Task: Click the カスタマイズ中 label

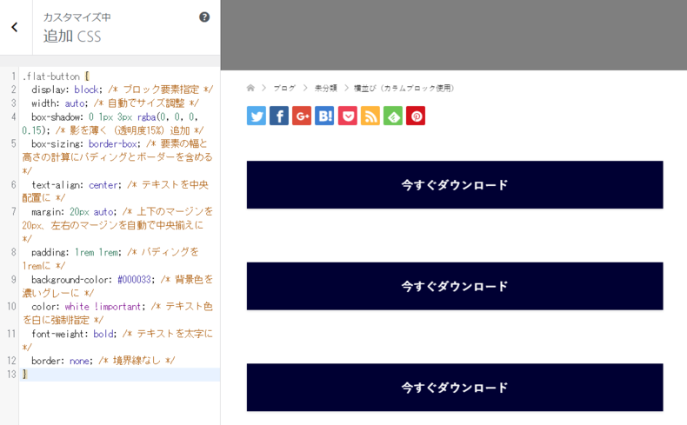Action: 77,17
